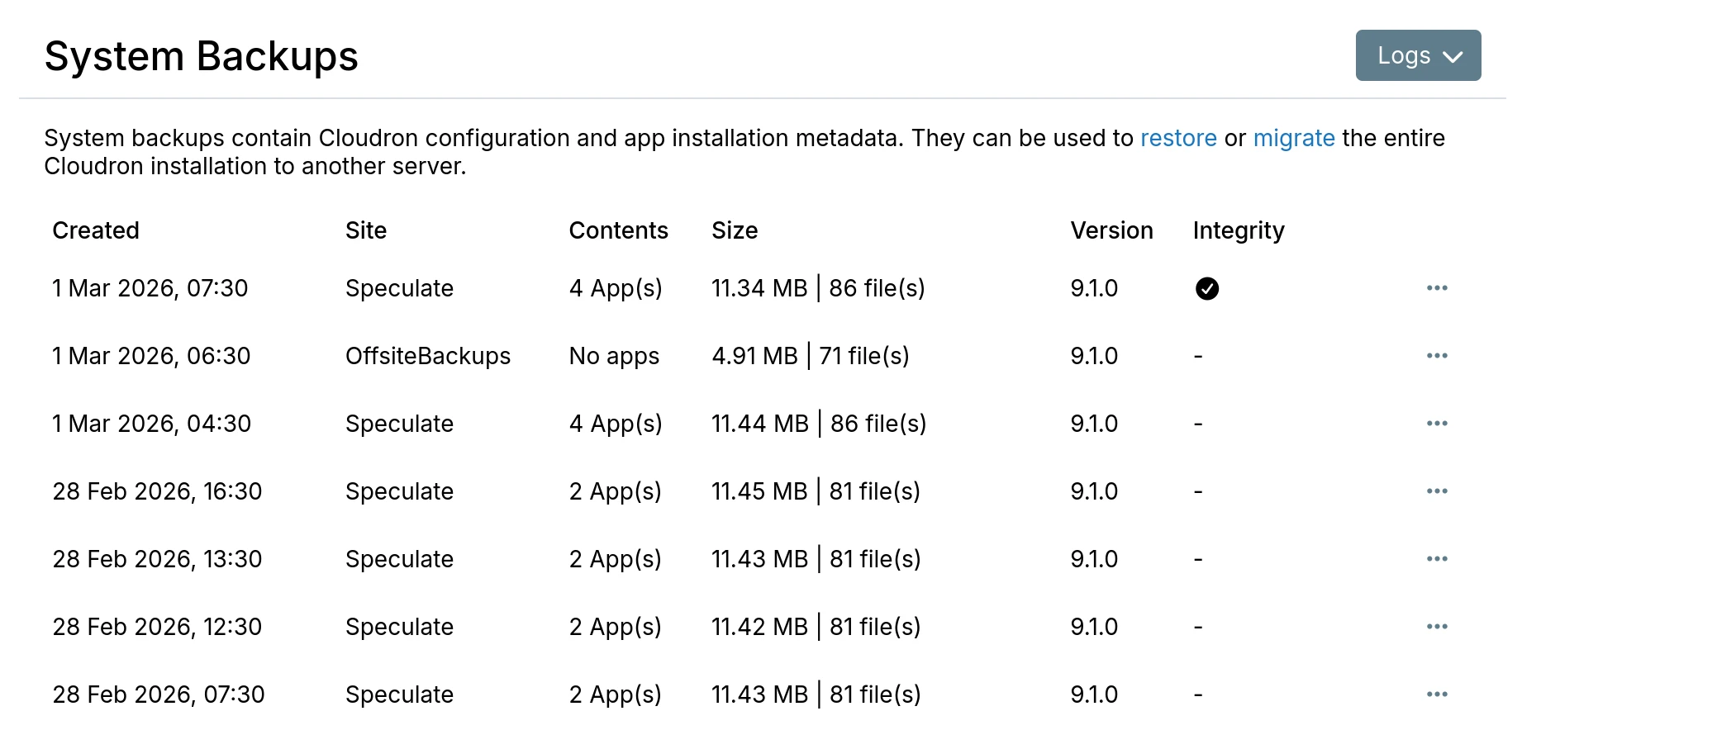Open actions menu for 28 Feb 07:30 backup
The image size is (1717, 730).
pos(1436,694)
